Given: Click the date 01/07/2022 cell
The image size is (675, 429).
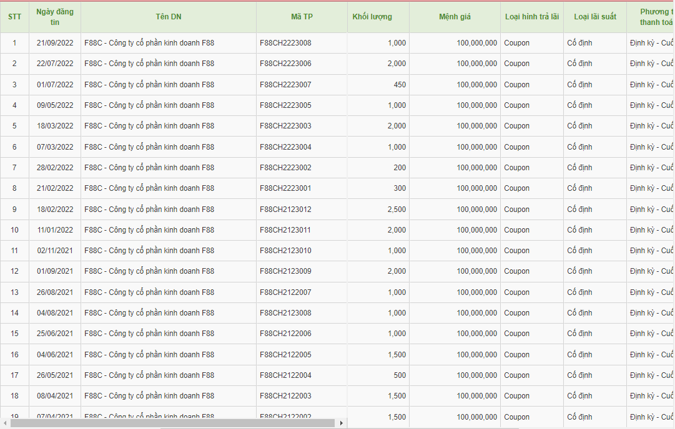Looking at the screenshot, I should pos(55,85).
